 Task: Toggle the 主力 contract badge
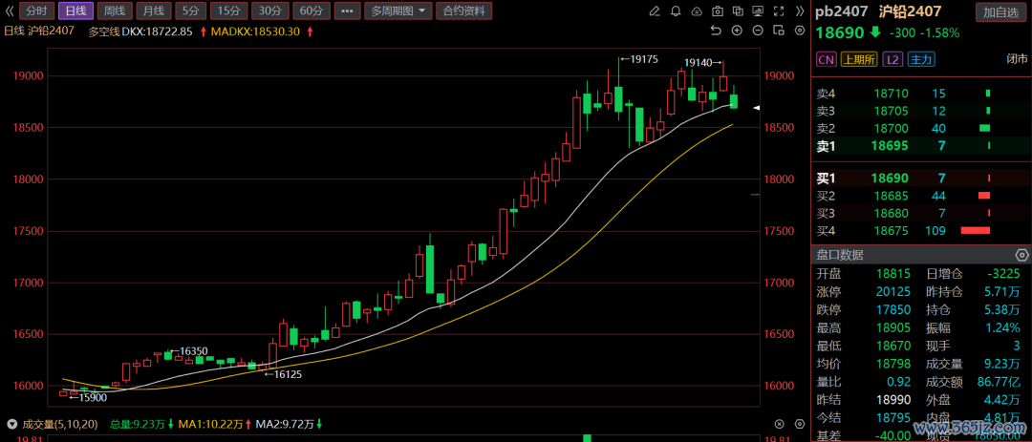(x=920, y=59)
